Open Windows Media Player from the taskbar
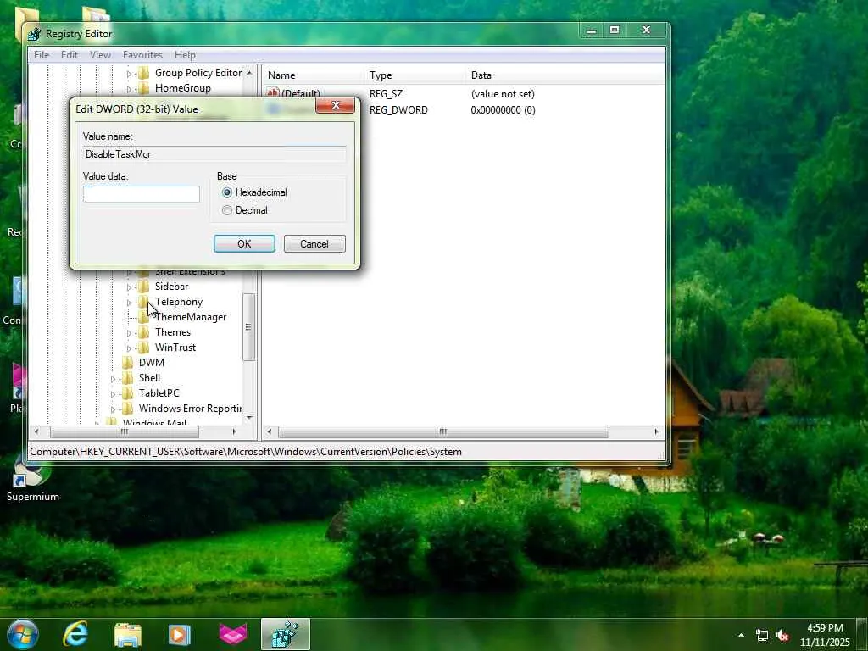868x651 pixels. 180,635
